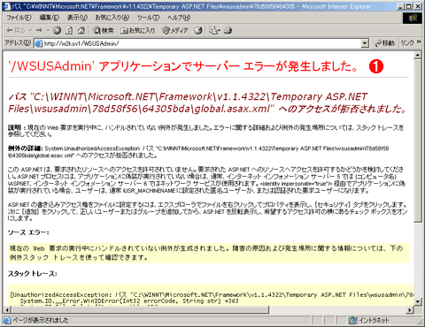Click the vertical scrollbar up arrow

coord(418,55)
